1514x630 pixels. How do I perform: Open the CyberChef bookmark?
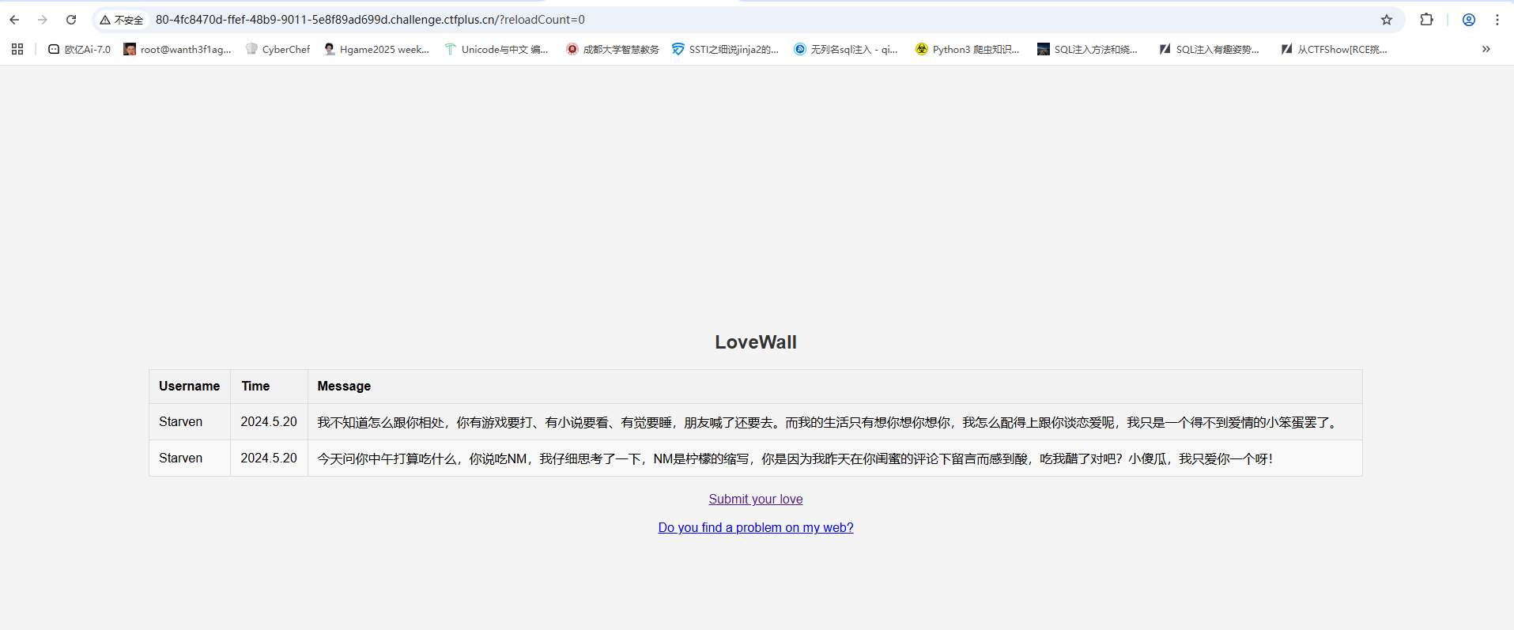pos(278,49)
